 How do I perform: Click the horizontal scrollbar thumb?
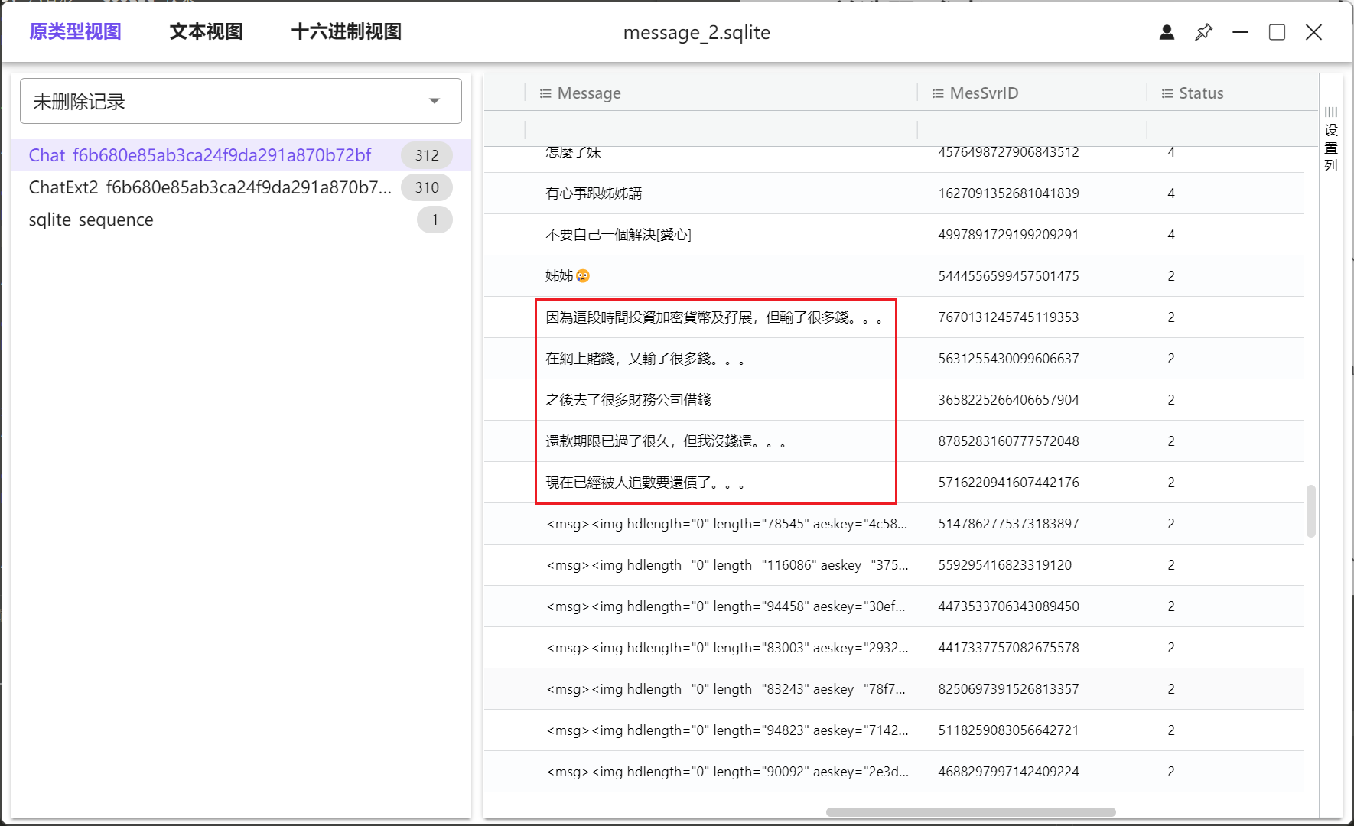(x=970, y=812)
